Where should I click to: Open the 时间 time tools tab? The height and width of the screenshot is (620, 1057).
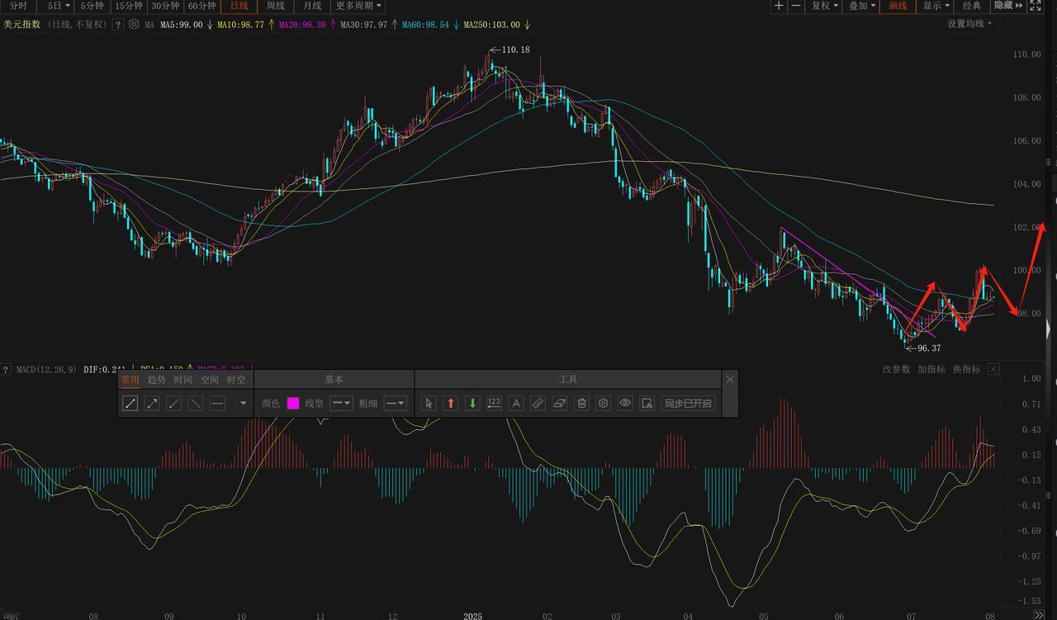[183, 380]
